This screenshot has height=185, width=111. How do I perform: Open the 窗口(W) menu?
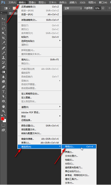pos(103,3)
